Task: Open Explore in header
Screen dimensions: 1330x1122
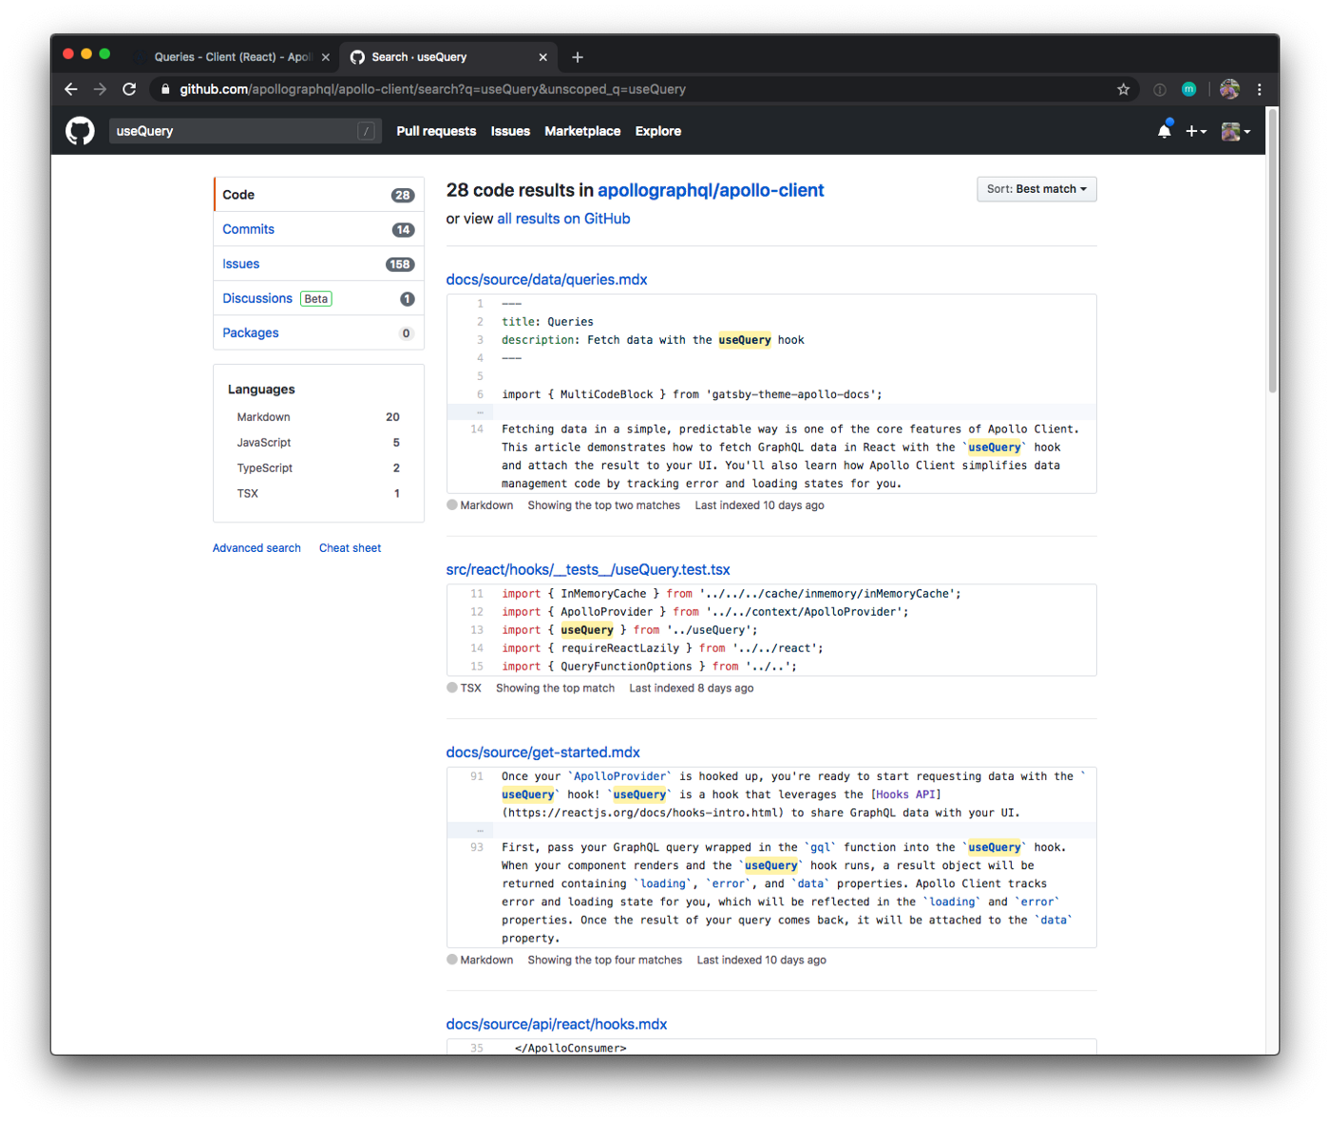Action: (x=658, y=131)
